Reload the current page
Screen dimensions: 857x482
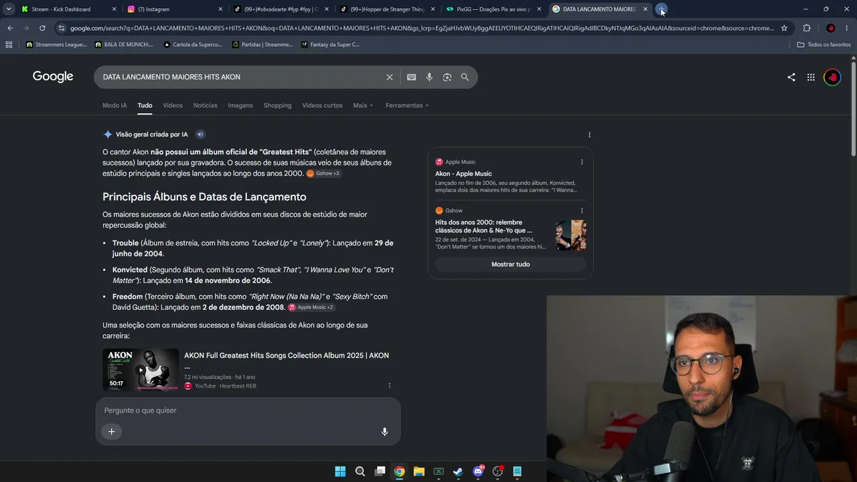tap(42, 28)
